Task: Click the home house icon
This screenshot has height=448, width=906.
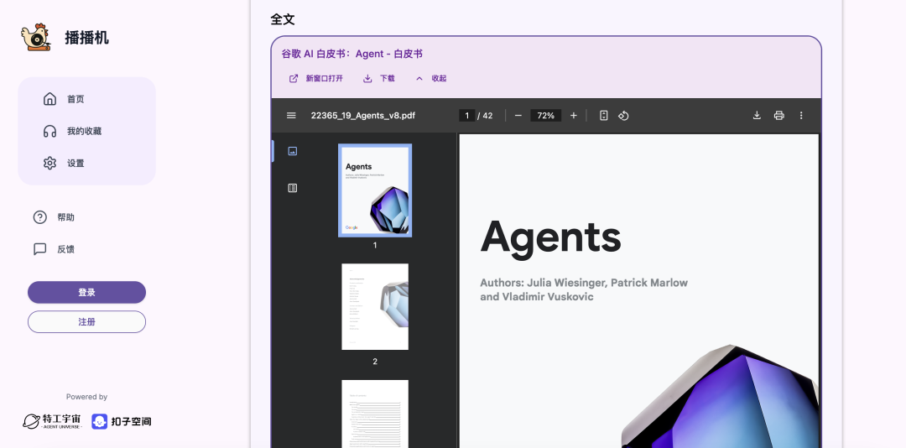Action: coord(49,99)
